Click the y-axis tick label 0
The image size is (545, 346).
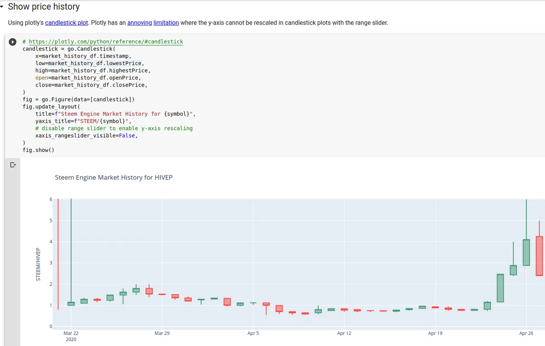tap(51, 326)
